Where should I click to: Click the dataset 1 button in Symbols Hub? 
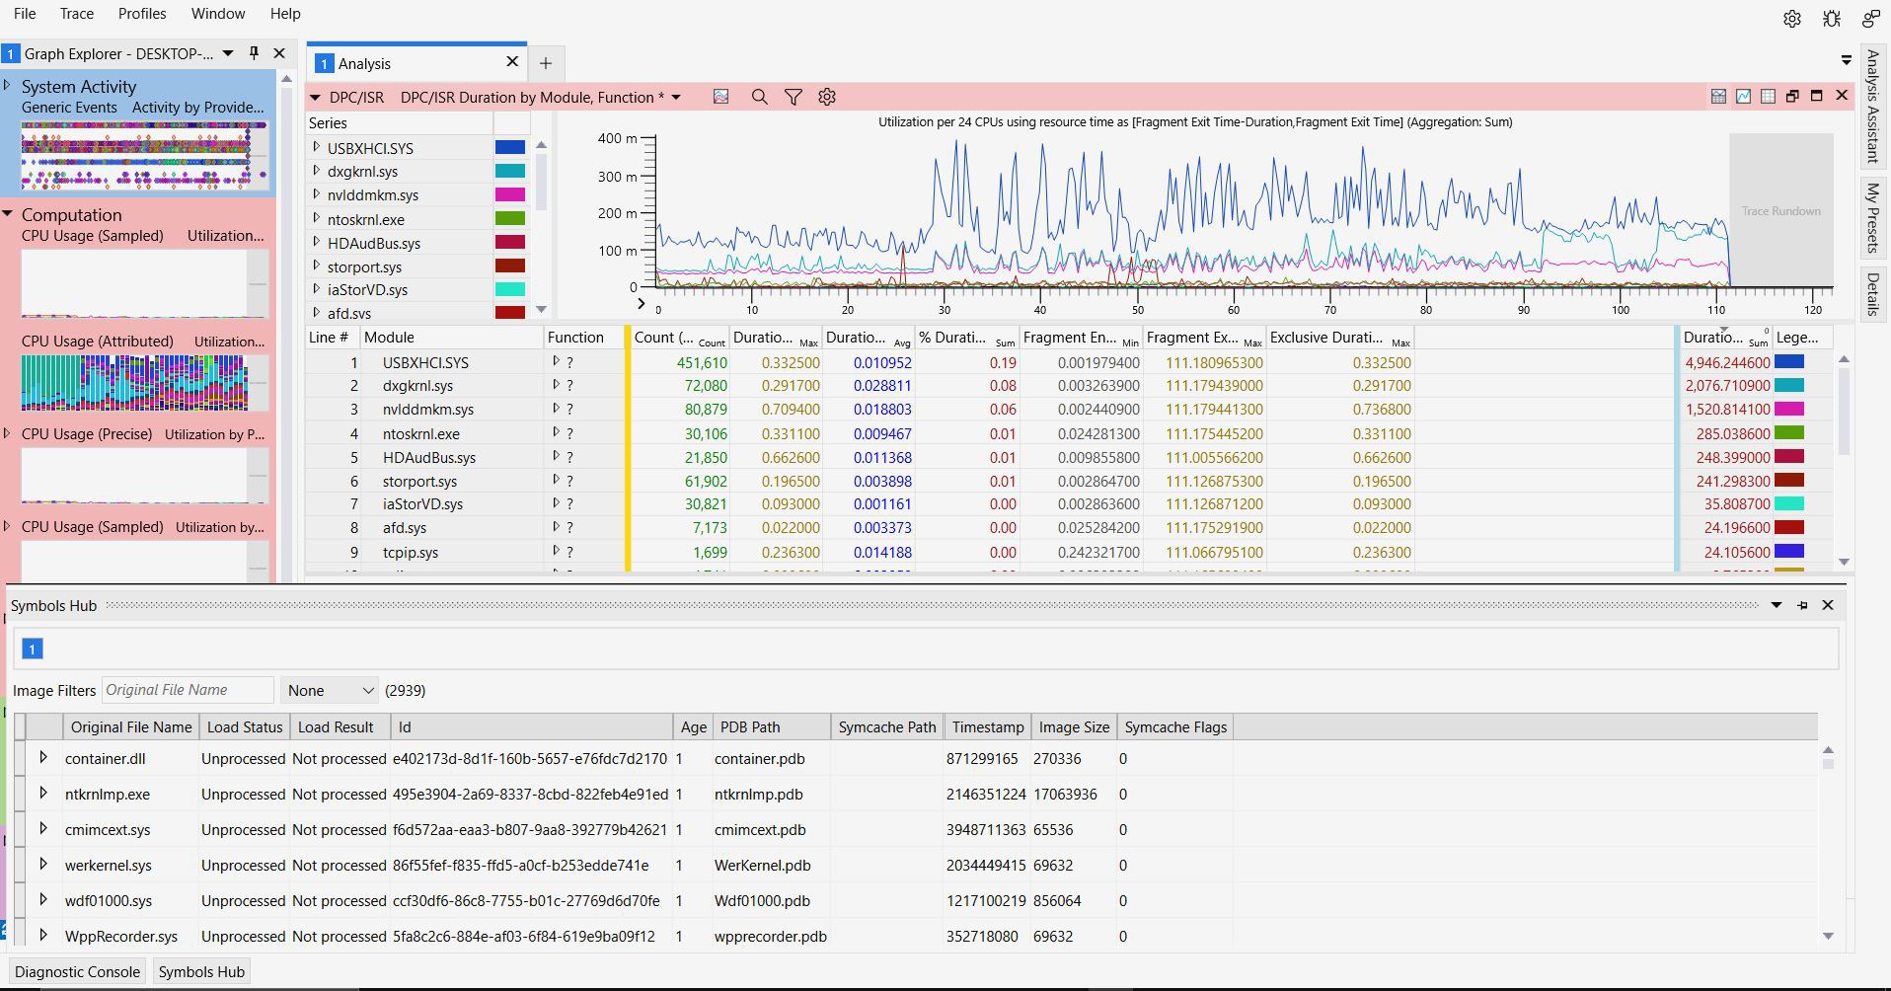33,648
